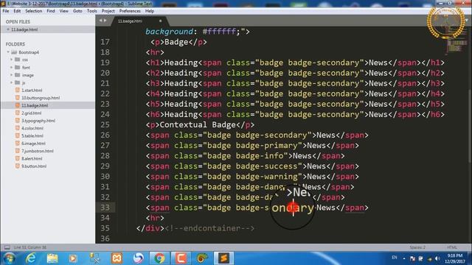Open the File menu

tap(6, 11)
